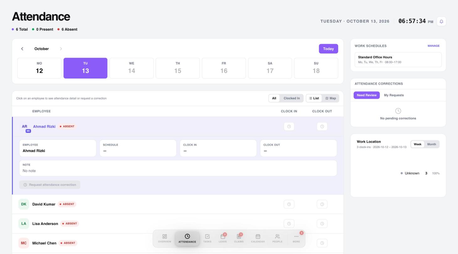The width and height of the screenshot is (458, 254).
Task: Click Ahmad Rizki's clock-in icon
Action: click(289, 126)
